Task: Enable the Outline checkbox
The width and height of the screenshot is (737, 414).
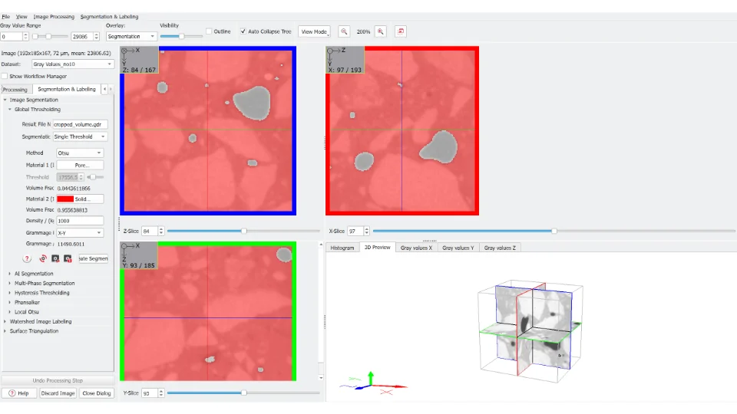Action: [x=209, y=31]
